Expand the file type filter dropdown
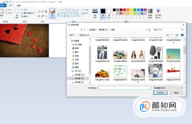This screenshot has width=192, height=124. pos(168,88)
